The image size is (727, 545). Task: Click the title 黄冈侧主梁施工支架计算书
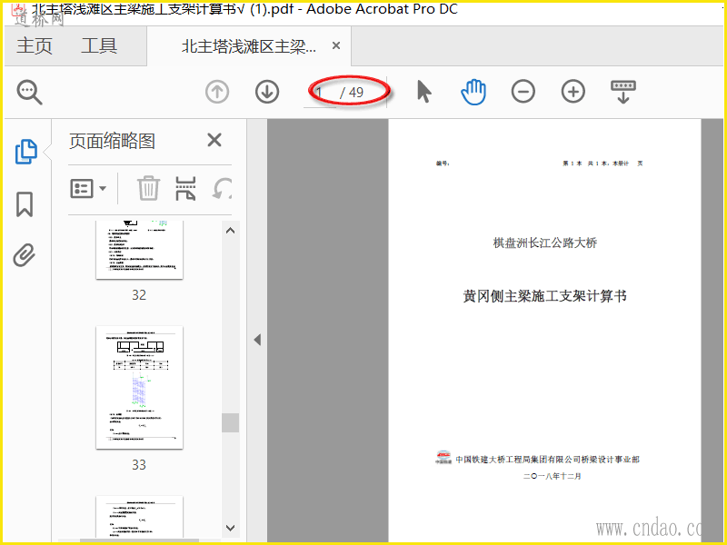(544, 296)
